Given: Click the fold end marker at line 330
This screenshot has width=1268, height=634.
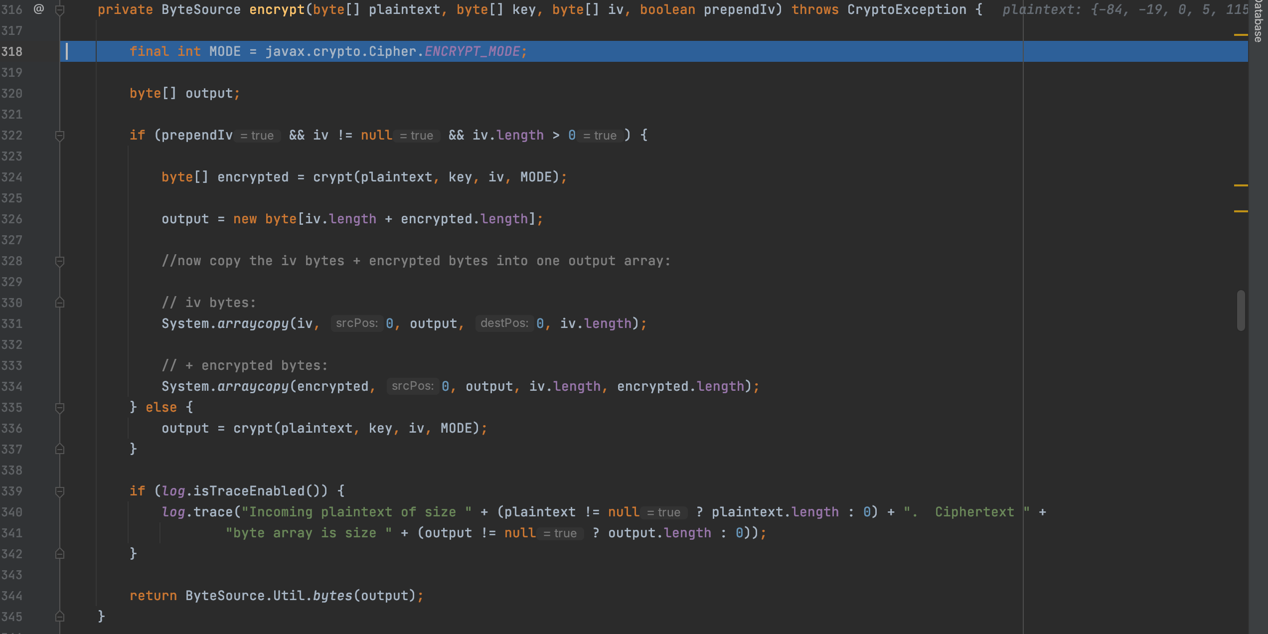Looking at the screenshot, I should 59,303.
